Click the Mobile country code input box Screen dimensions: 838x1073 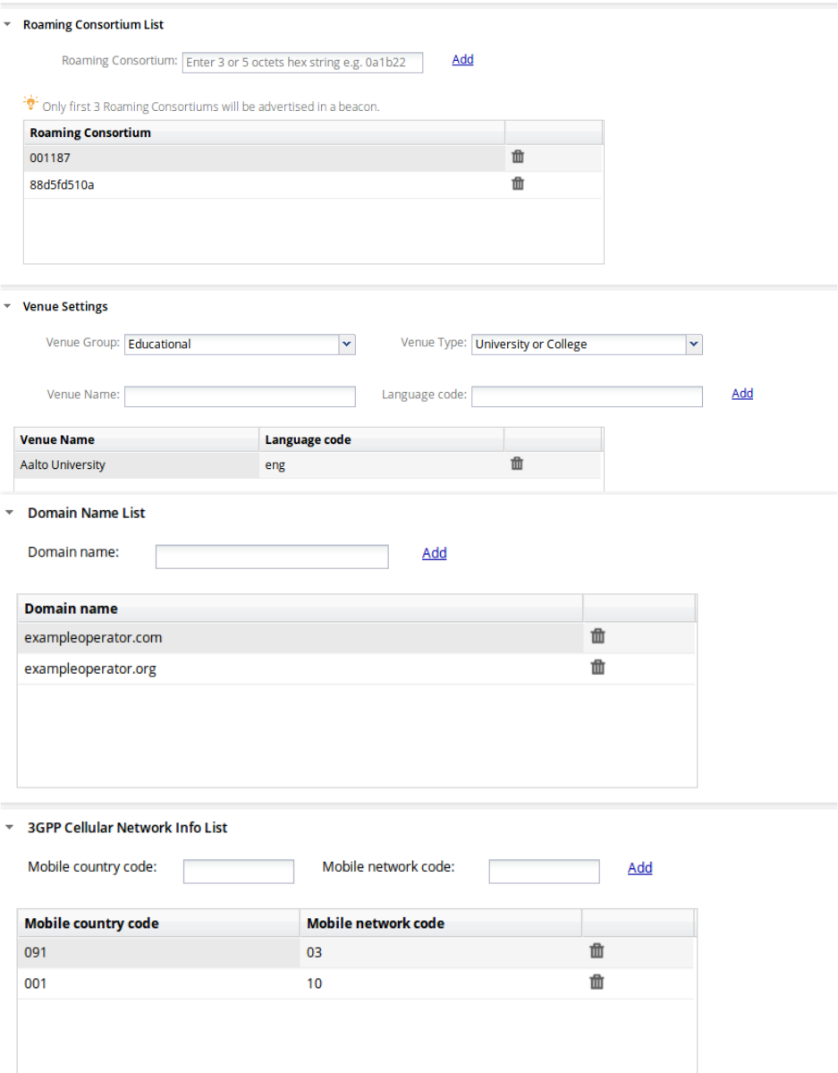(239, 871)
